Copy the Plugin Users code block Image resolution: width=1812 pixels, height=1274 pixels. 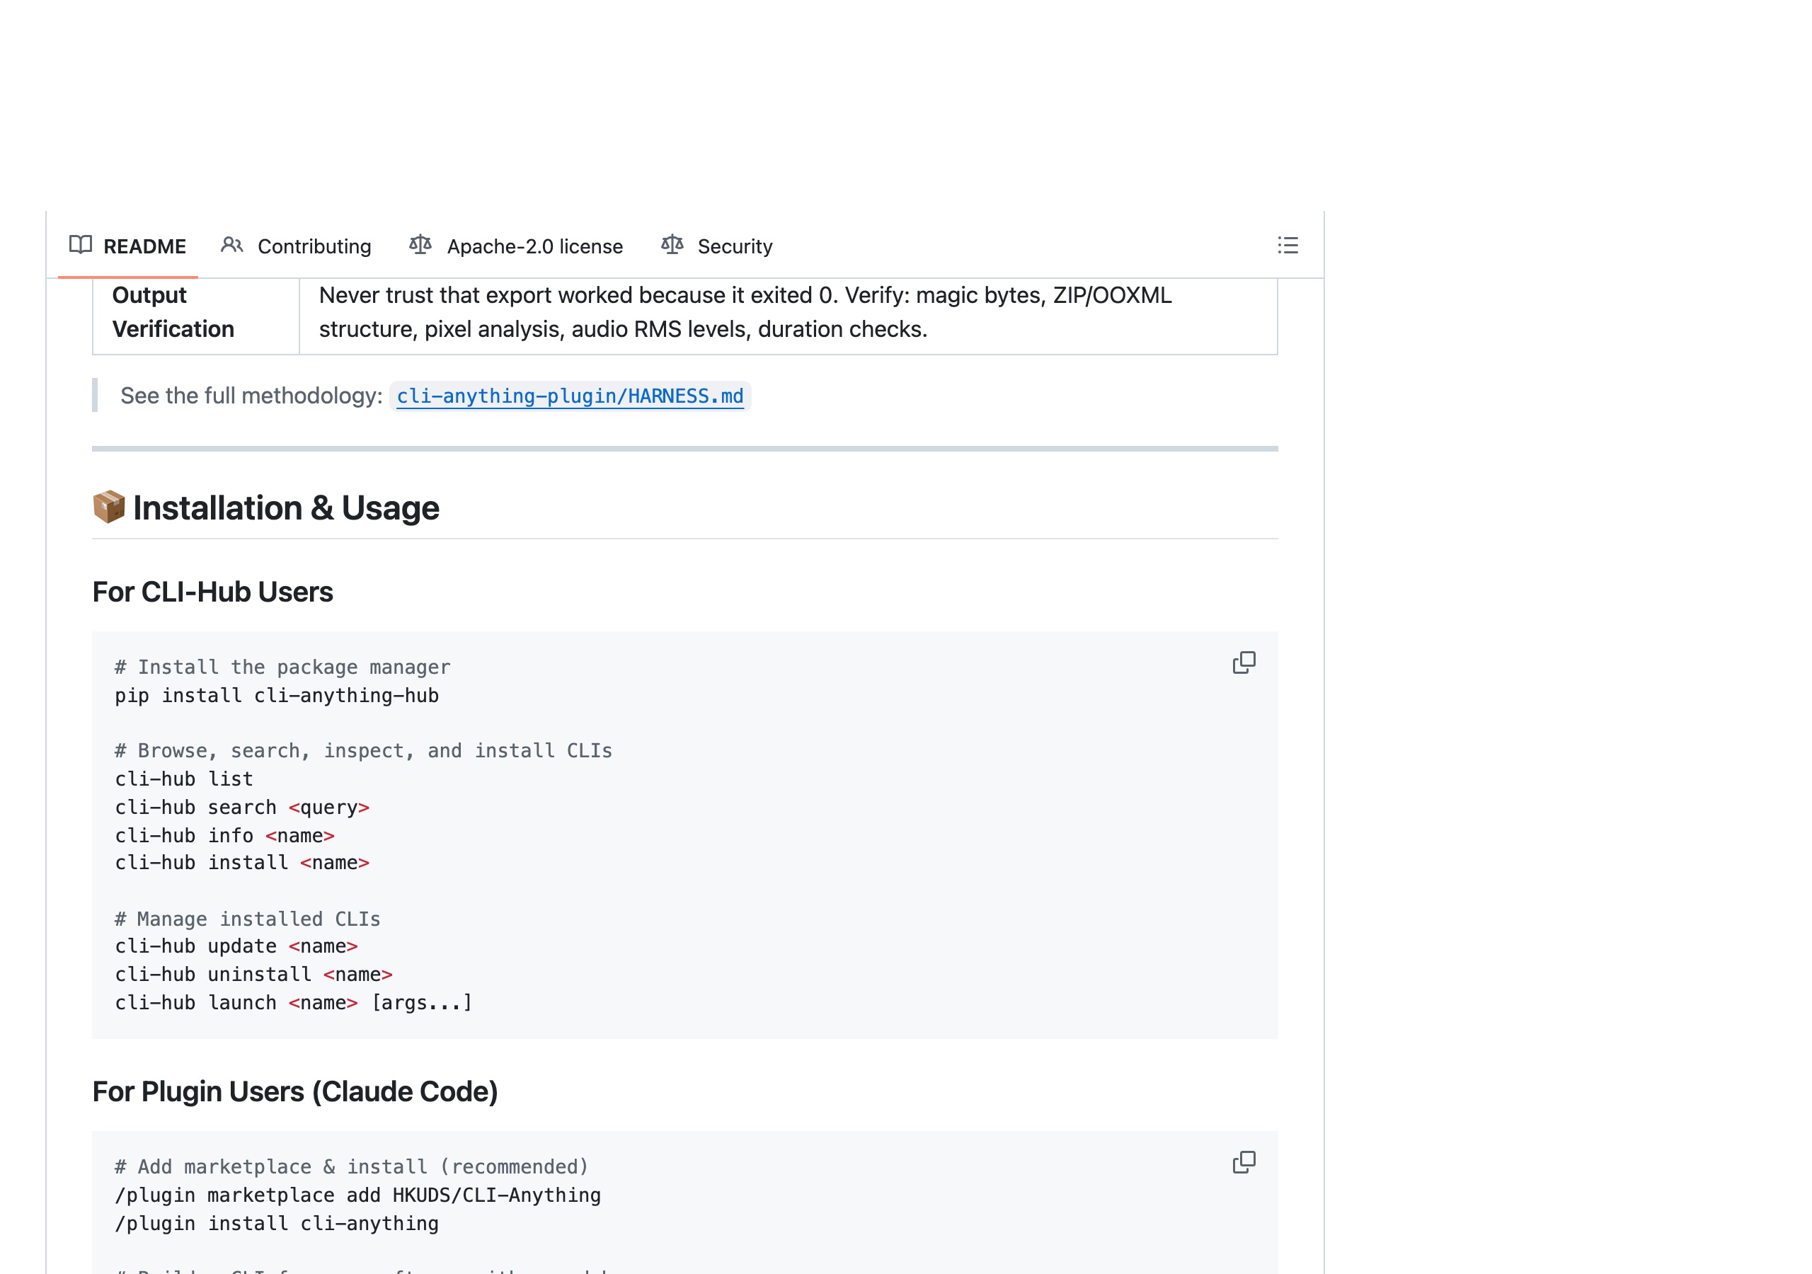(x=1244, y=1163)
